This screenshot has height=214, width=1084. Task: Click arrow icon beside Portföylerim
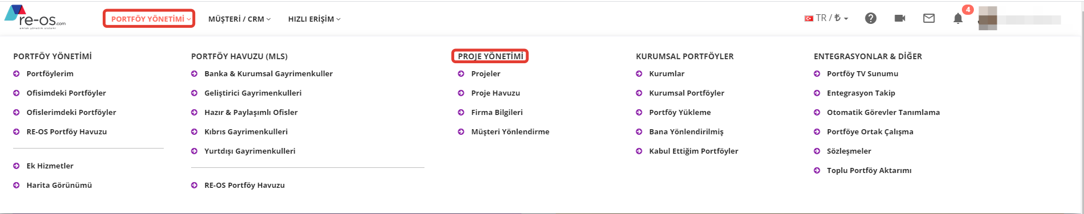(17, 73)
